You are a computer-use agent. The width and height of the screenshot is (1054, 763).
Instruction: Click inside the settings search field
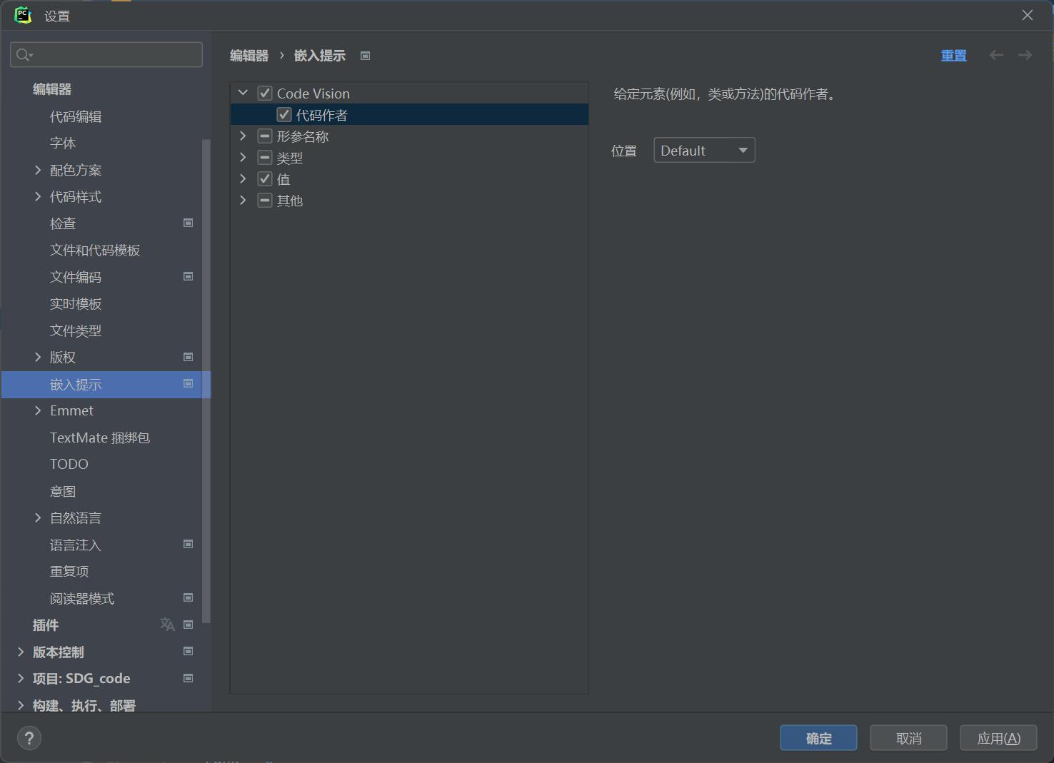click(x=106, y=54)
